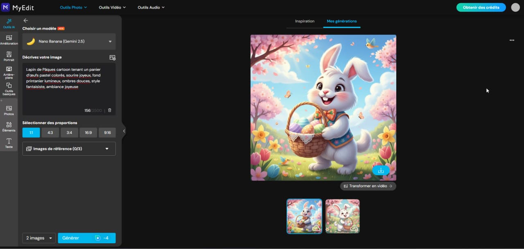Open the Éléments sidebar panel
Viewport: 524px width, 249px height.
pyautogui.click(x=9, y=127)
